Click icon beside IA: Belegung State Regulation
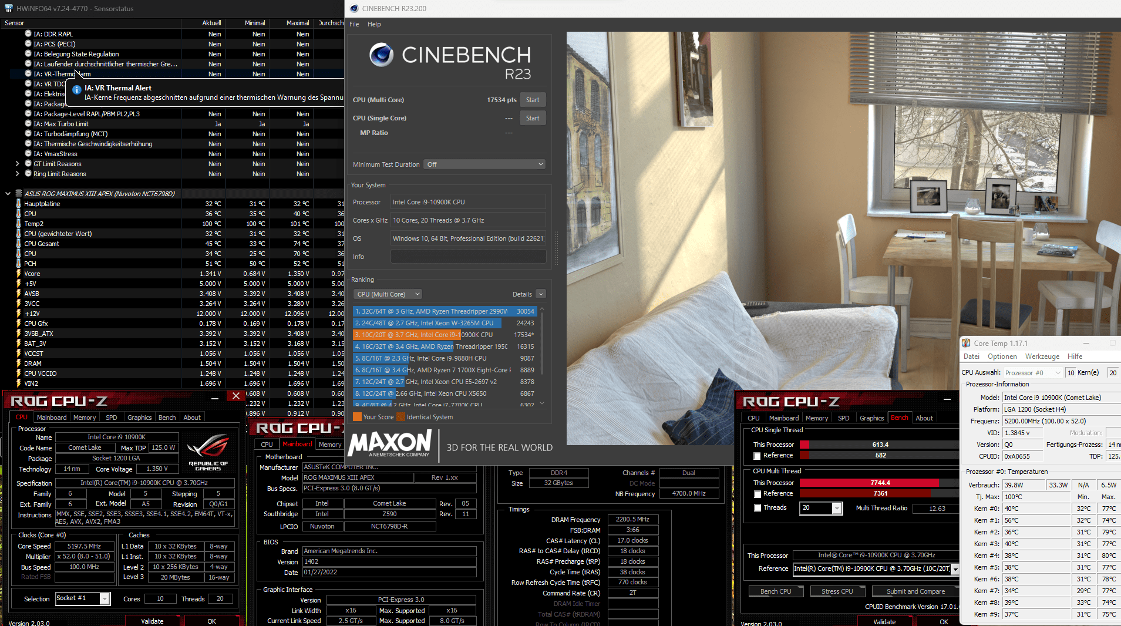 (28, 53)
